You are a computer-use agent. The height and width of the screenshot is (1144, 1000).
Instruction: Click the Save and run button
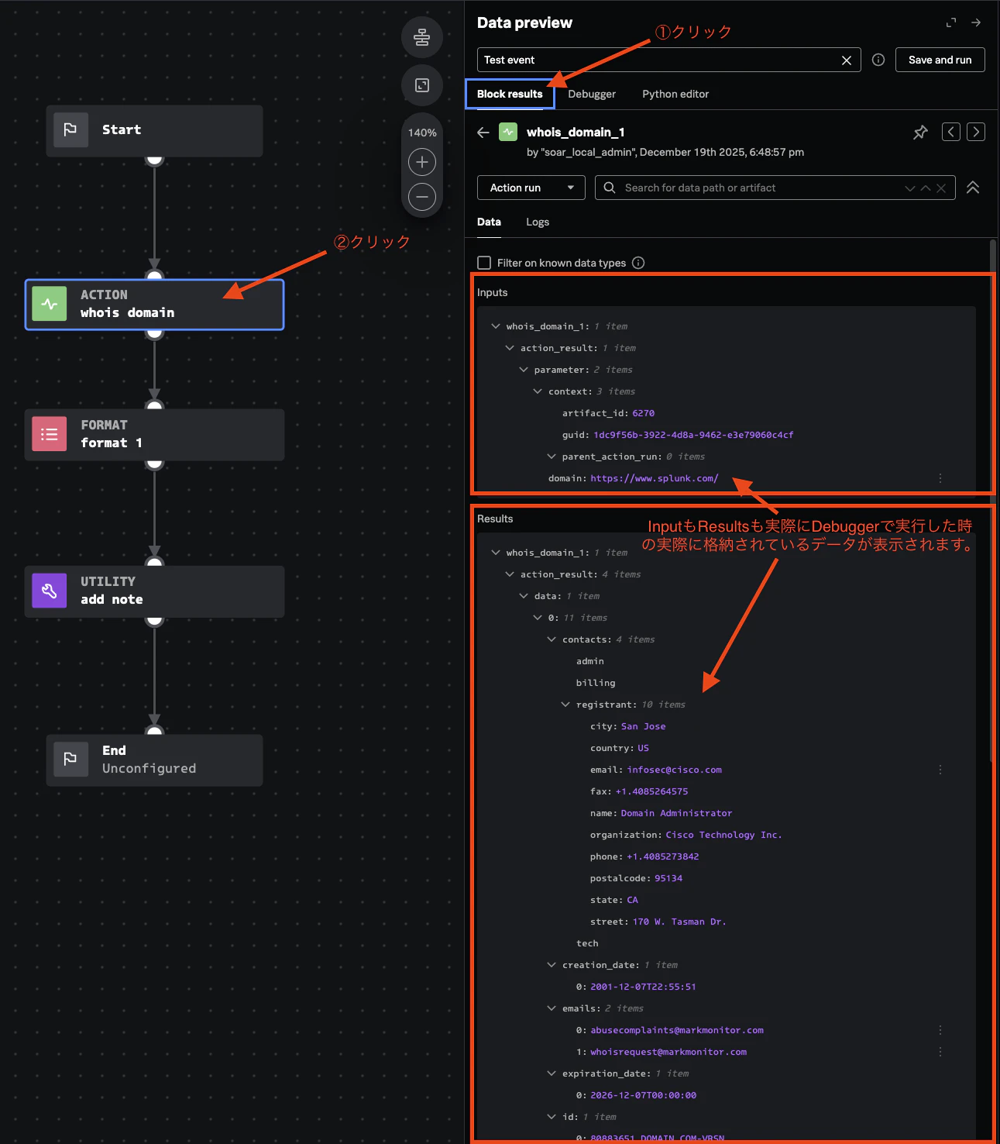940,60
